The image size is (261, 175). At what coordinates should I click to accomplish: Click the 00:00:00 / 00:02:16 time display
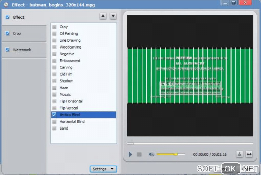point(210,154)
